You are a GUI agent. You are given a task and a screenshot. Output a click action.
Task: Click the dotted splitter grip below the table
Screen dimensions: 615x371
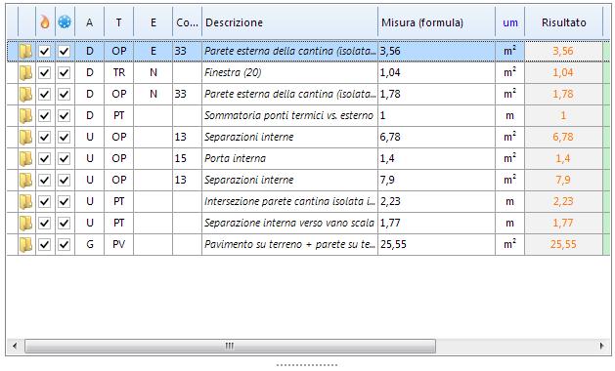coord(307,365)
